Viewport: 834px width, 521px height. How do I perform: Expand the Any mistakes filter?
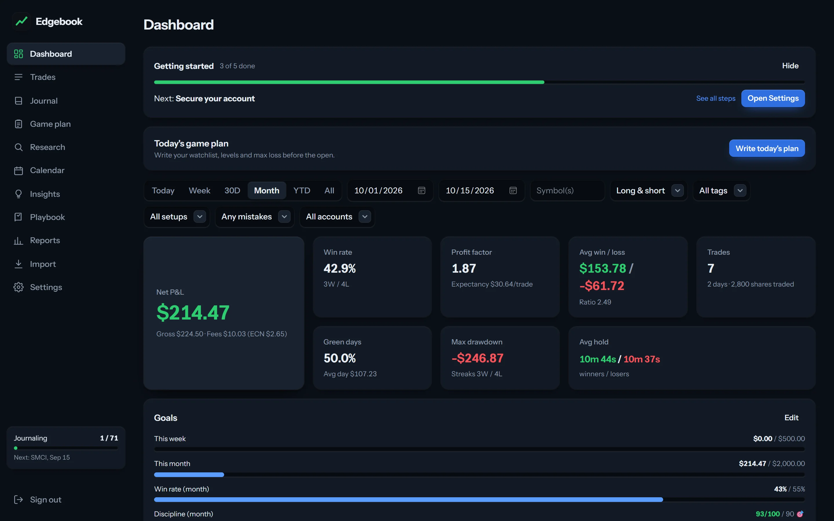(x=255, y=217)
